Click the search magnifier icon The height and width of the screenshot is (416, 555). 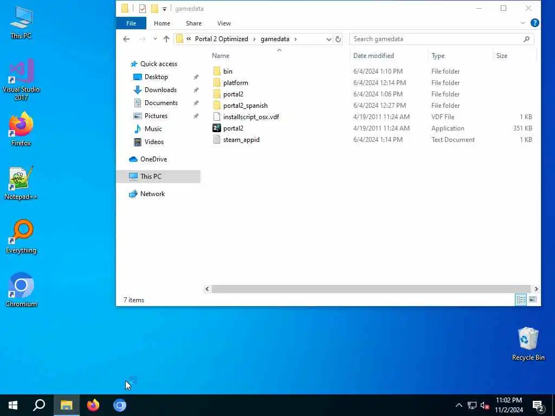coord(526,39)
